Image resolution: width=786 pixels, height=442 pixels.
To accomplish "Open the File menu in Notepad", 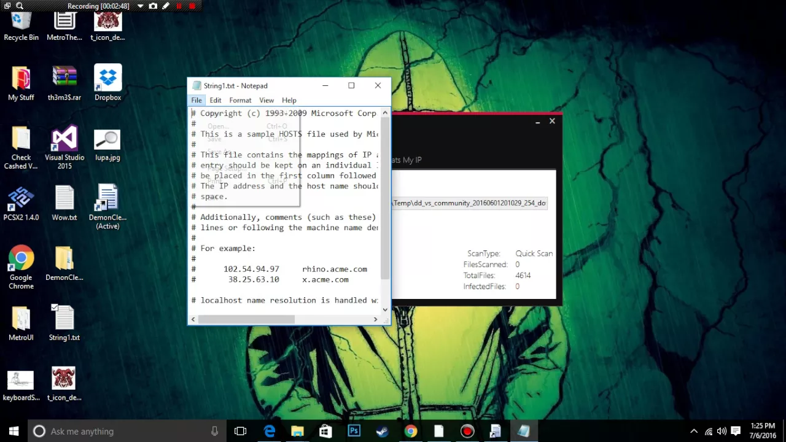I will coord(196,100).
